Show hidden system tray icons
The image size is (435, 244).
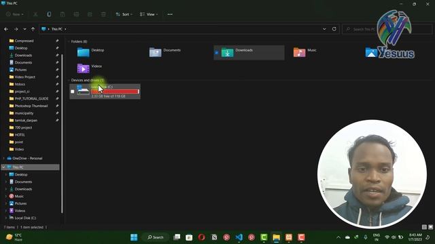click(x=338, y=237)
